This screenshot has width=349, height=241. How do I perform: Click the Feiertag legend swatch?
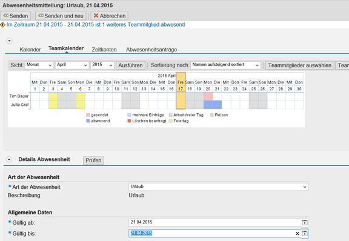(170, 121)
